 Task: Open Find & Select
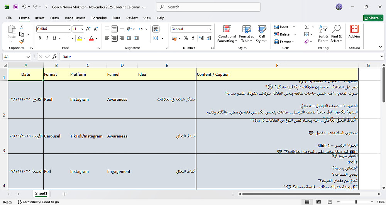pos(336,34)
